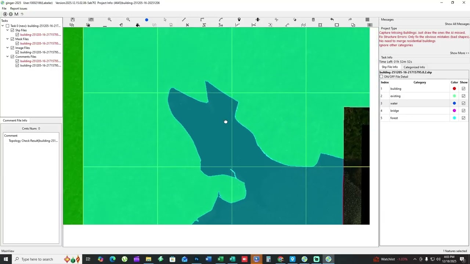Select the scissors cut tool
Image resolution: width=470 pixels, height=264 pixels.
(x=276, y=19)
